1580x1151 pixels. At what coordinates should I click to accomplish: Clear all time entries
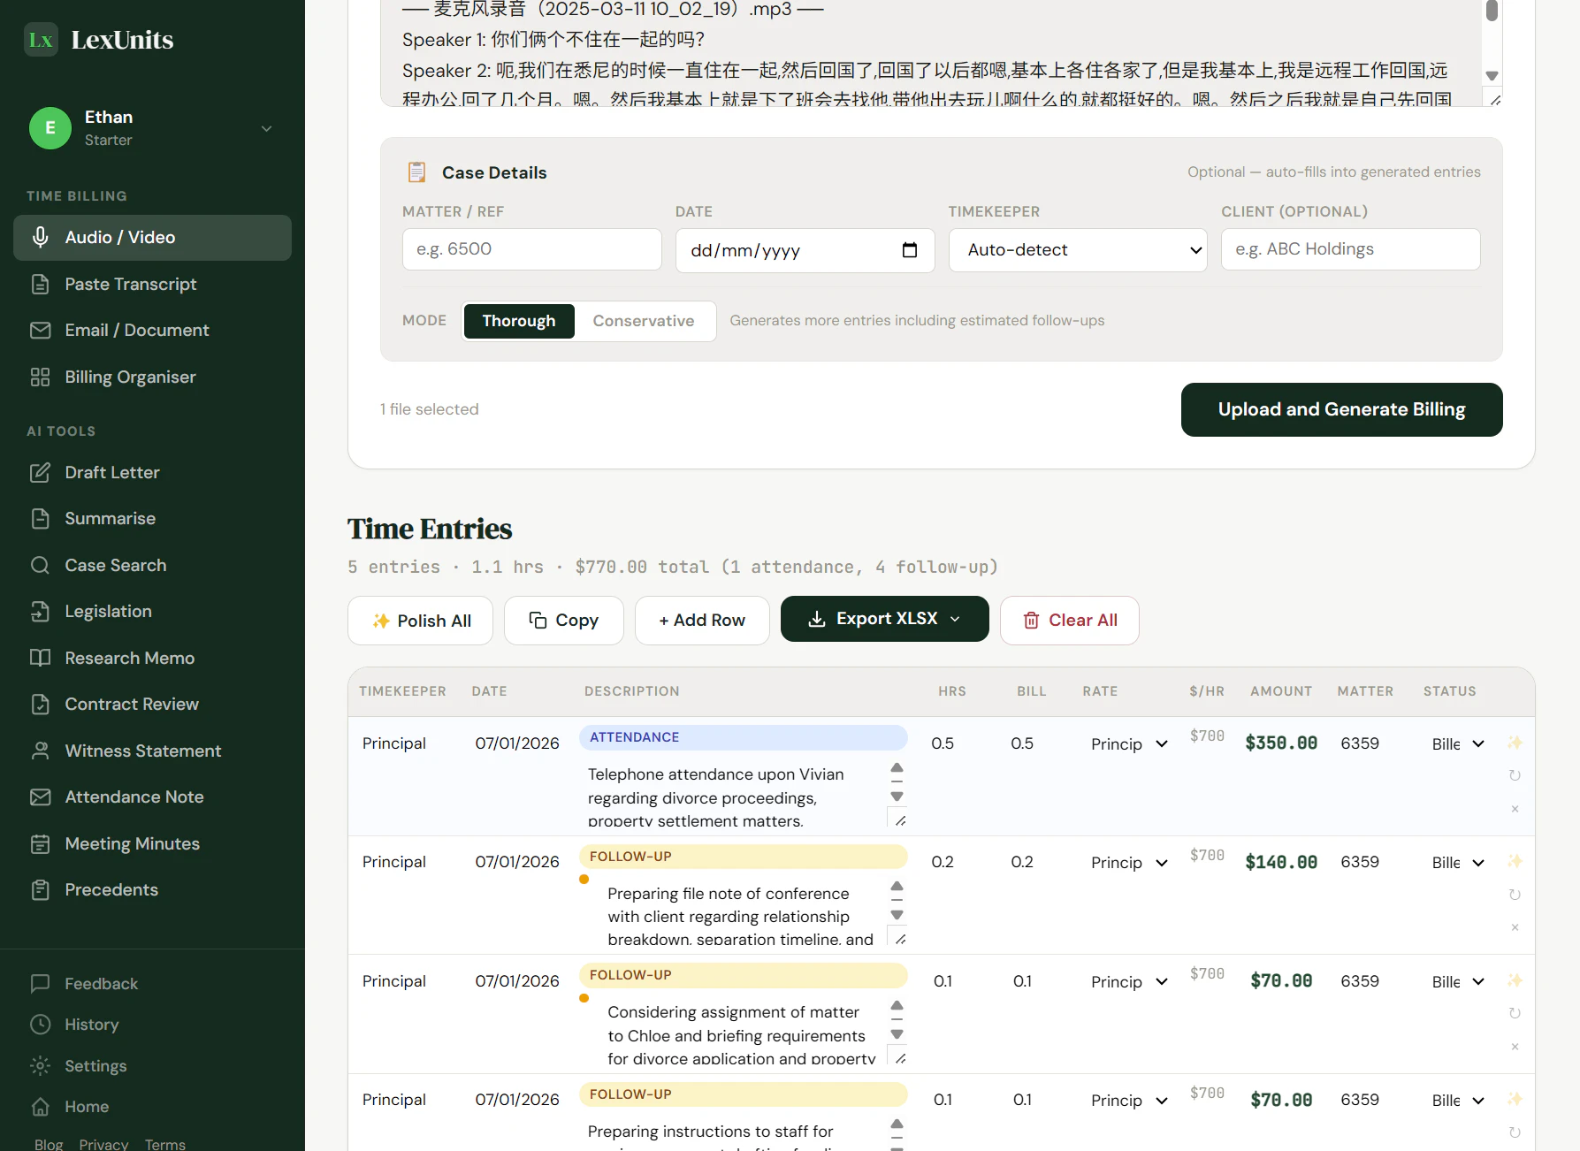click(x=1069, y=620)
